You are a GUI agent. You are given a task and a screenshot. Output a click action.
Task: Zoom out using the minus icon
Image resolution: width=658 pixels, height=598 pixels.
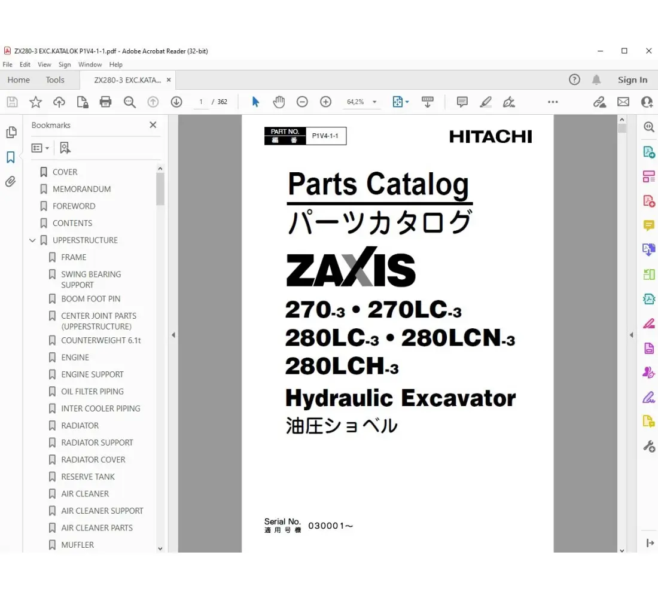(302, 102)
